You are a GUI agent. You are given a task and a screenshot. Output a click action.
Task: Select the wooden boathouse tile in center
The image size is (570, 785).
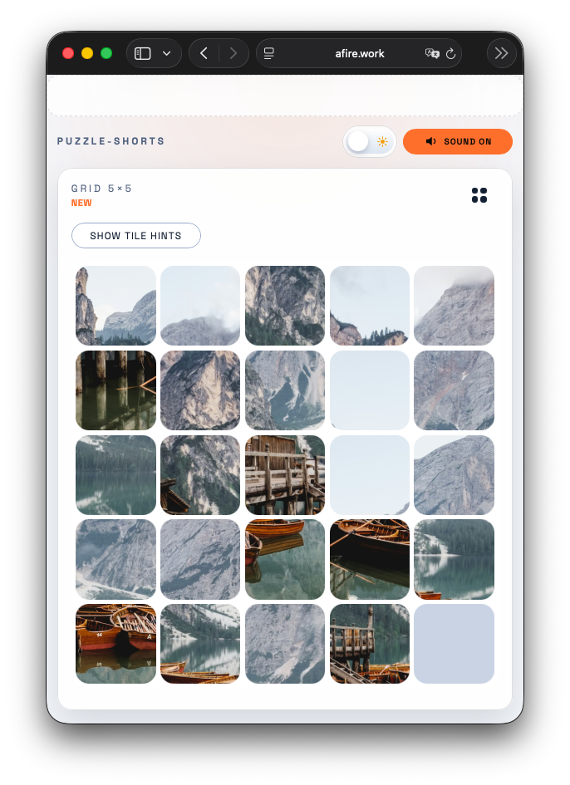pyautogui.click(x=285, y=475)
